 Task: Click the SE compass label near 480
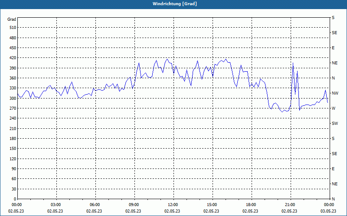coord(334,33)
